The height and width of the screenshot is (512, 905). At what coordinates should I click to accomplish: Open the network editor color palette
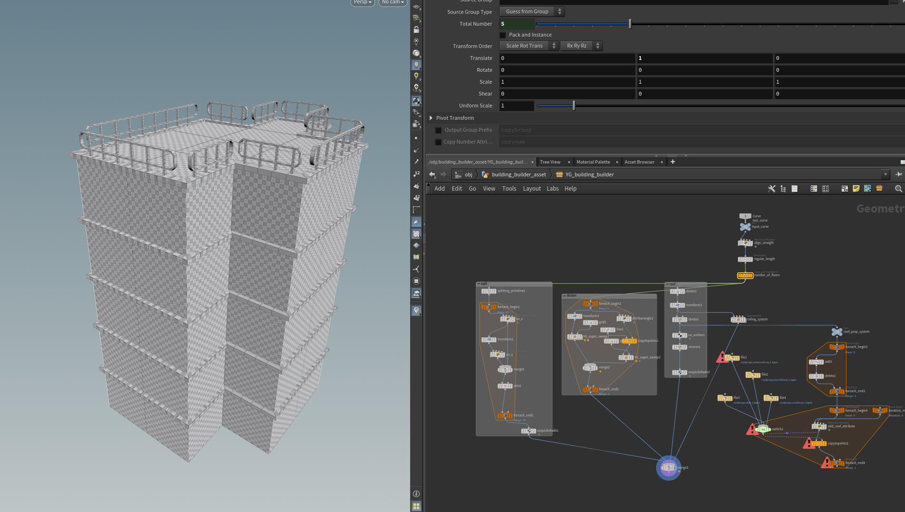814,189
